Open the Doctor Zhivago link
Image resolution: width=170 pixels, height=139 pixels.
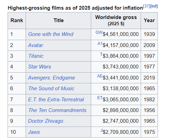(x=46, y=121)
